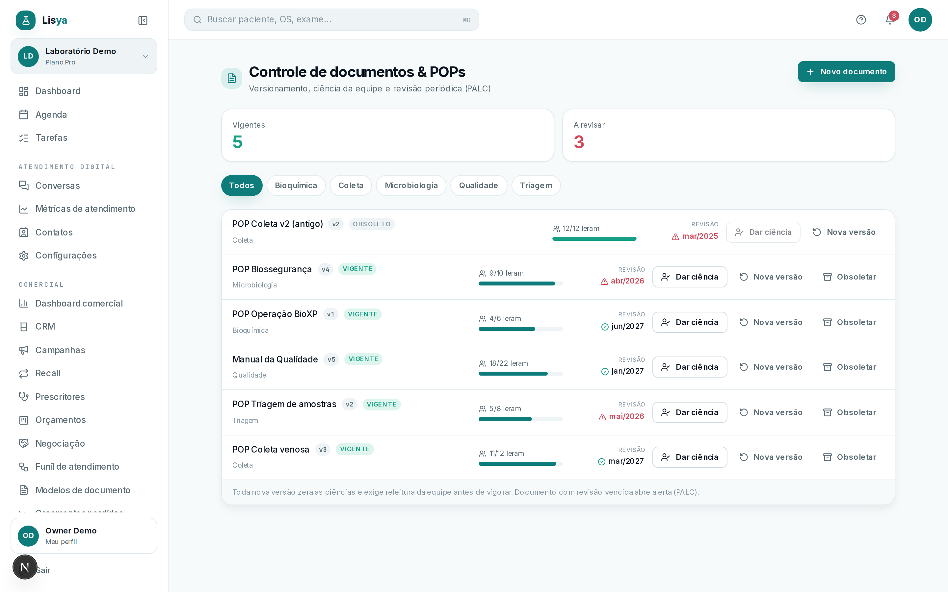This screenshot has width=948, height=592.
Task: Click the Recall repeat icon
Action: click(x=24, y=374)
